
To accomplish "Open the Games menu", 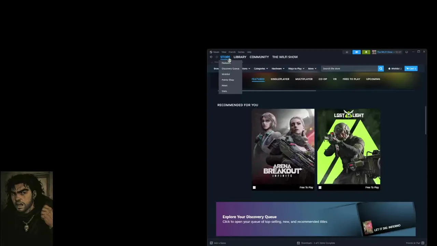I will click(x=241, y=52).
